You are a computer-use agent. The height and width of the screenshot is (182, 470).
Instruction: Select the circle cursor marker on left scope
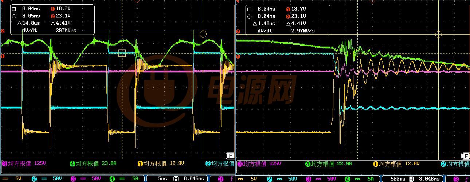coord(203,34)
